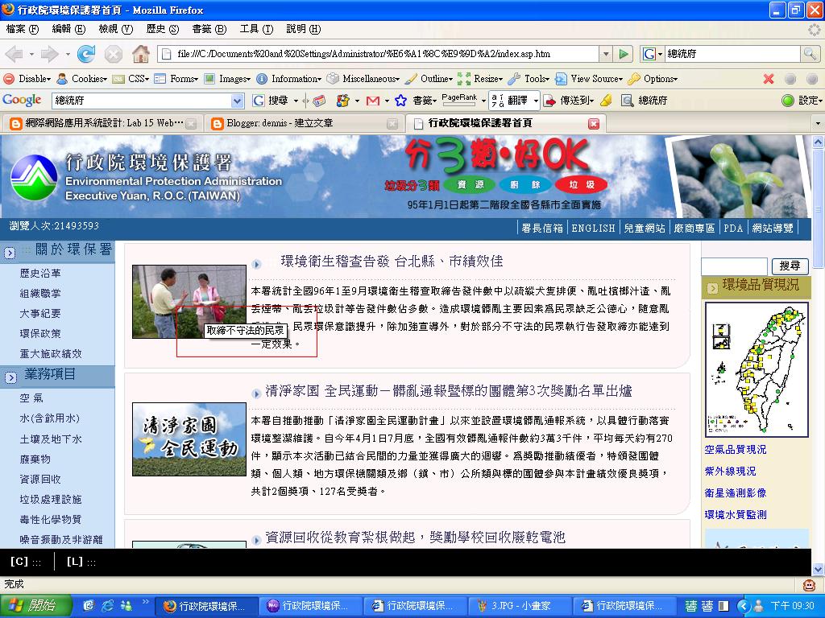The width and height of the screenshot is (825, 618).
Task: Open the 資源回收 sidebar link
Action: click(x=40, y=480)
